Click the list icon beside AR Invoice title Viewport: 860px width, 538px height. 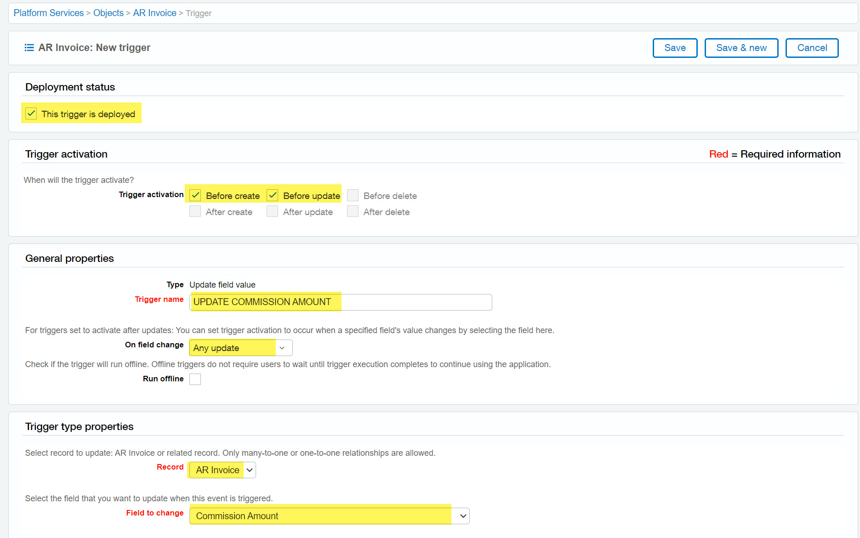coord(29,48)
